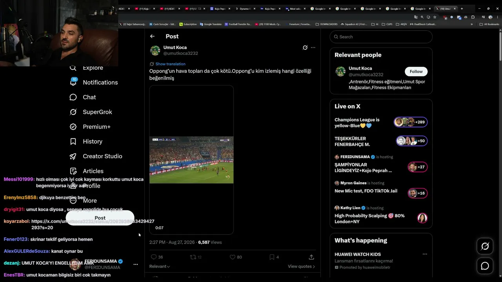Open Umut Koca in Relevant people
Viewport: 502px width, 282px height.
[360, 68]
